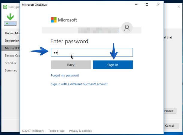Viewport: 183px width, 135px height.
Task: Select the Backup Mode step in sidebar
Action: (x=12, y=33)
